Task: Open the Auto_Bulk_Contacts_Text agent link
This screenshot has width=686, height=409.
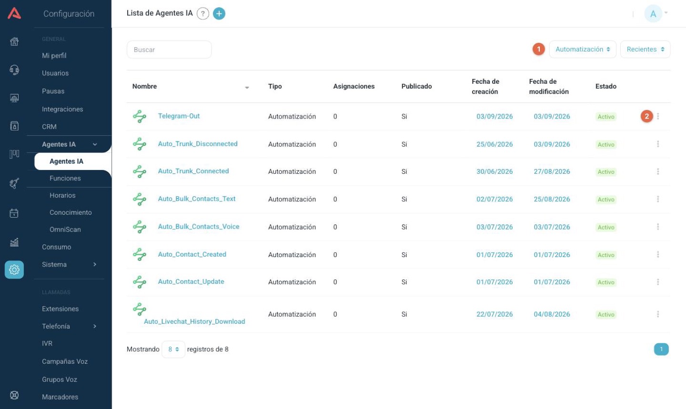Action: coord(197,199)
